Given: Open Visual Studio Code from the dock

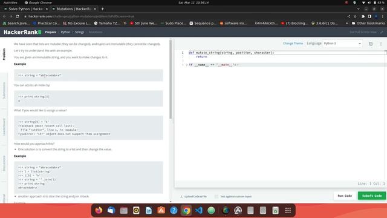Looking at the screenshot, I should [199, 210].
